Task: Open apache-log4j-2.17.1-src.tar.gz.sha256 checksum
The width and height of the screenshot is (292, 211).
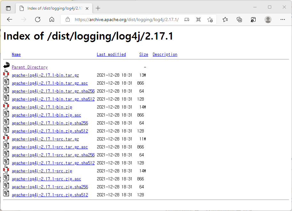Action: (x=53, y=155)
